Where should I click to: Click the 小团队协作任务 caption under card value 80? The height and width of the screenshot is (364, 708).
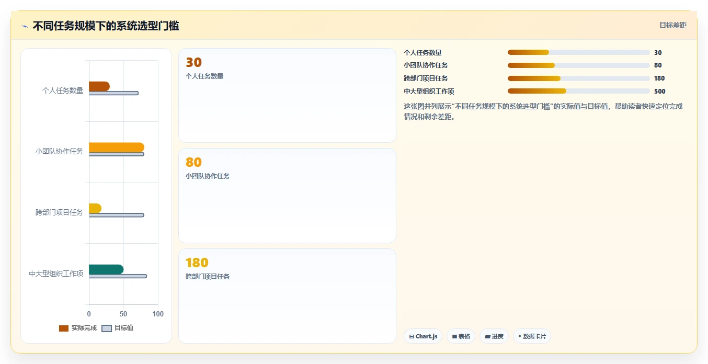pyautogui.click(x=208, y=176)
